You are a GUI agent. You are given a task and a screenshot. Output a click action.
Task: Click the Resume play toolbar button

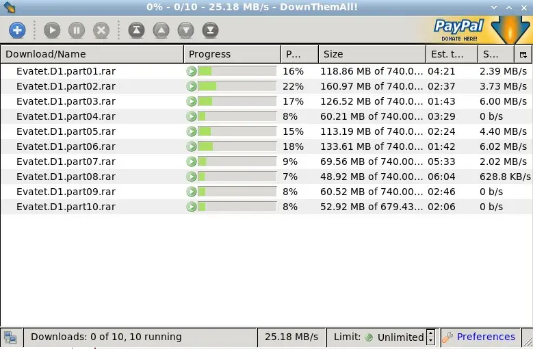pos(52,30)
